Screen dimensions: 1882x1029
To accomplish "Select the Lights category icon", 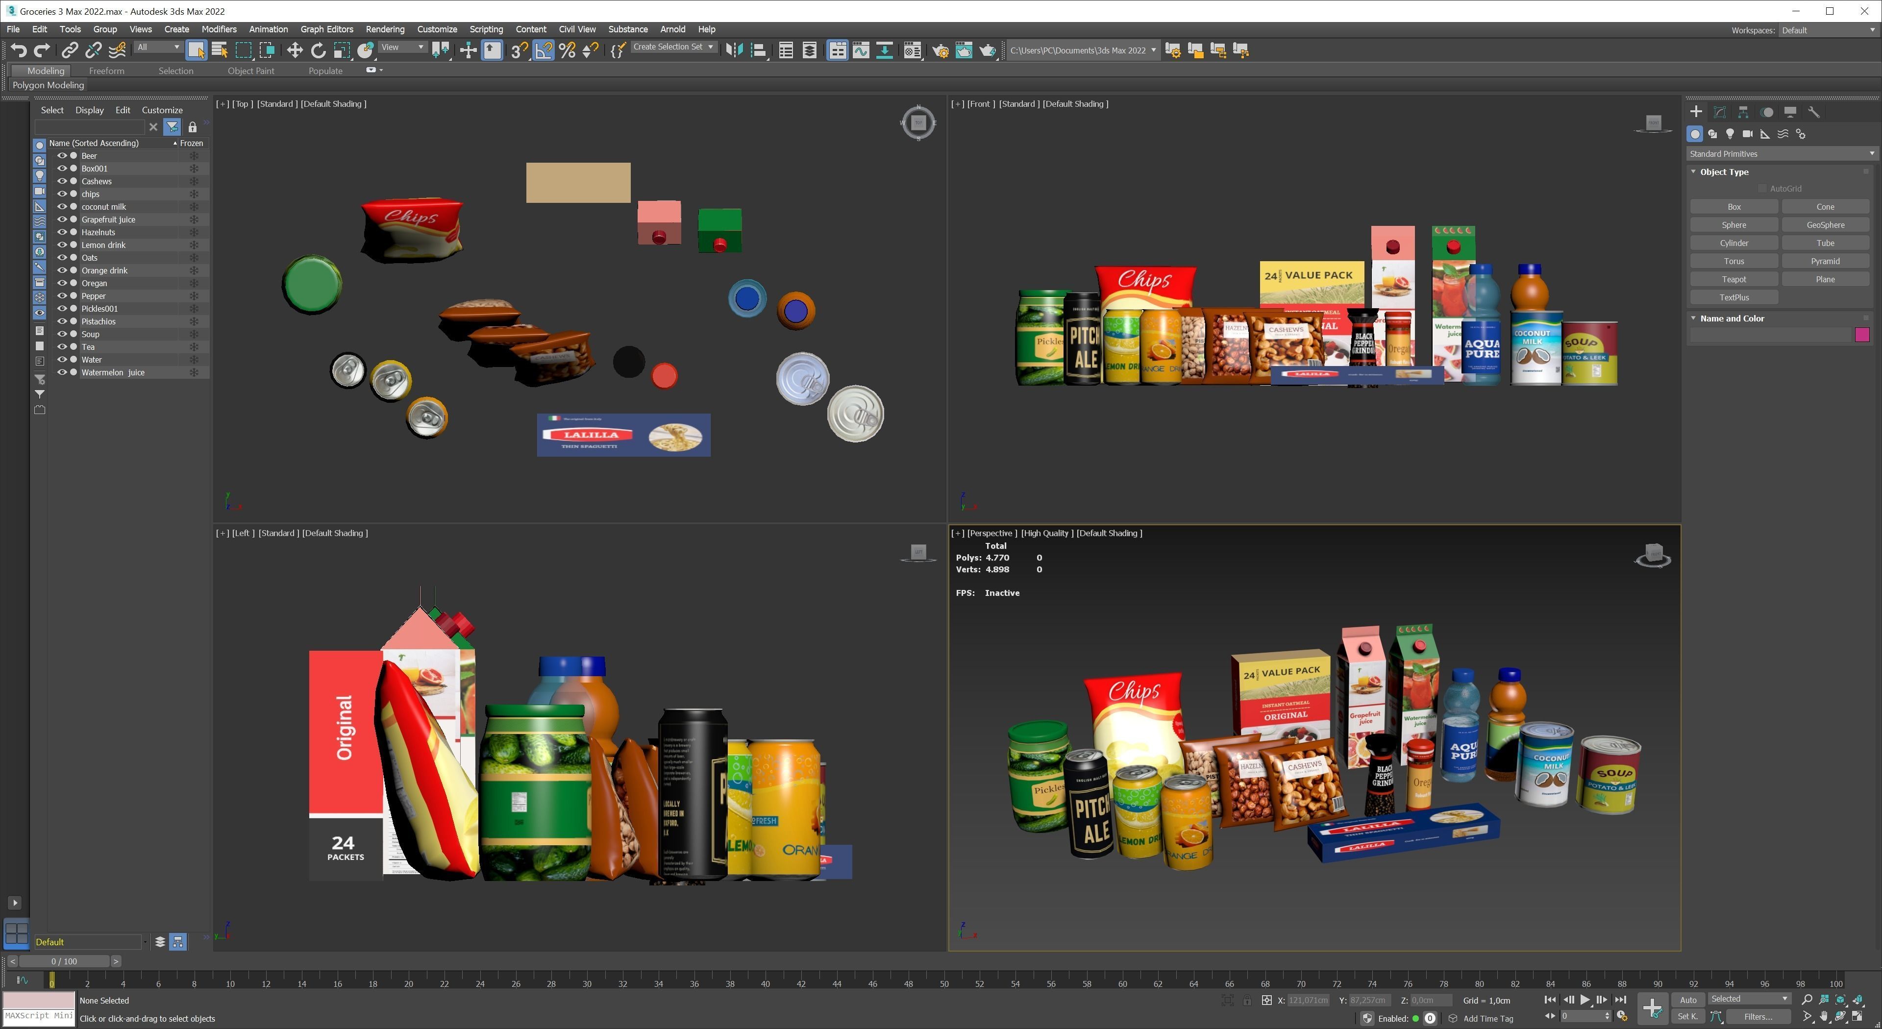I will pos(1730,134).
